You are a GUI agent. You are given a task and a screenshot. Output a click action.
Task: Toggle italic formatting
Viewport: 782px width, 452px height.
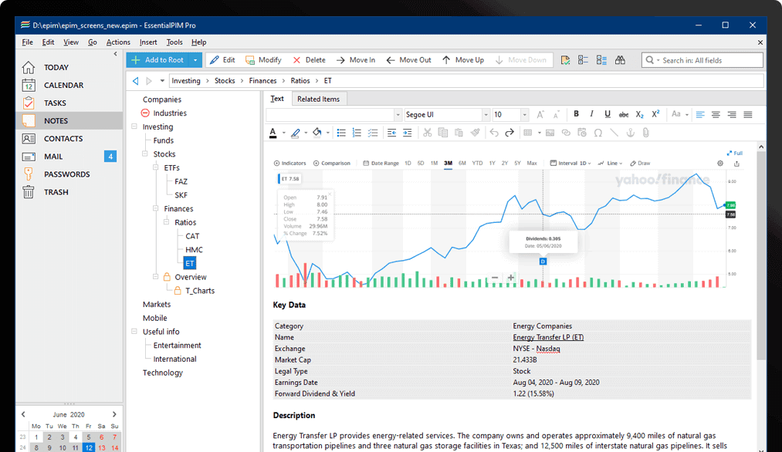point(591,114)
